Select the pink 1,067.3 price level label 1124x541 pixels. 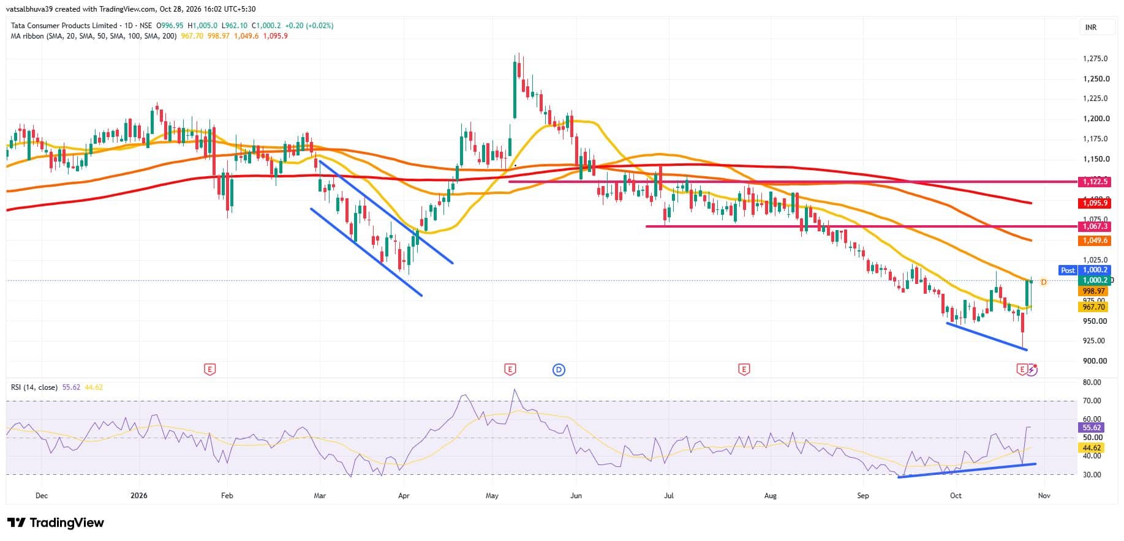(x=1095, y=227)
